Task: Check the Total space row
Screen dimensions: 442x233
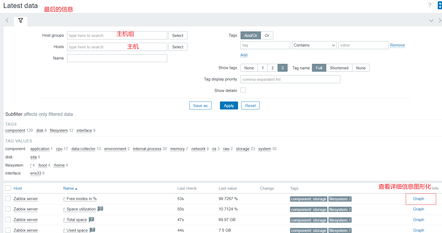Action: pyautogui.click(x=8, y=219)
